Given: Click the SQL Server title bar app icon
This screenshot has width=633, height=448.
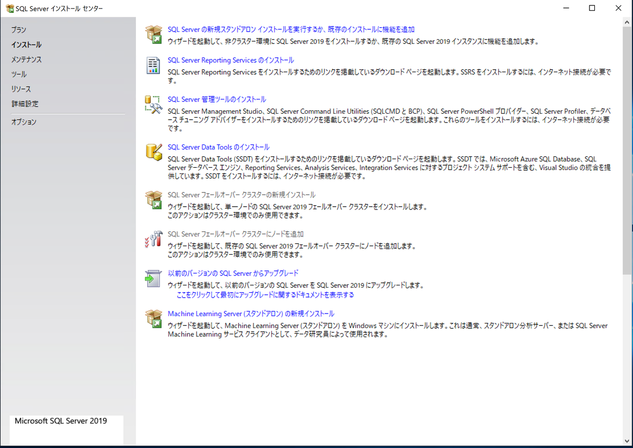Looking at the screenshot, I should (x=9, y=8).
